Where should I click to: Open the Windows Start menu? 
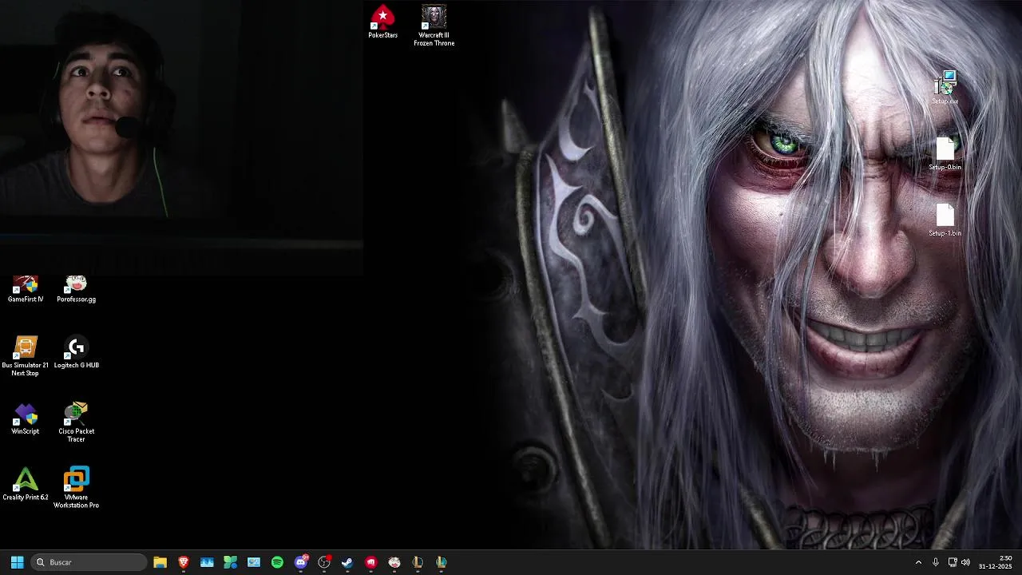pyautogui.click(x=17, y=562)
